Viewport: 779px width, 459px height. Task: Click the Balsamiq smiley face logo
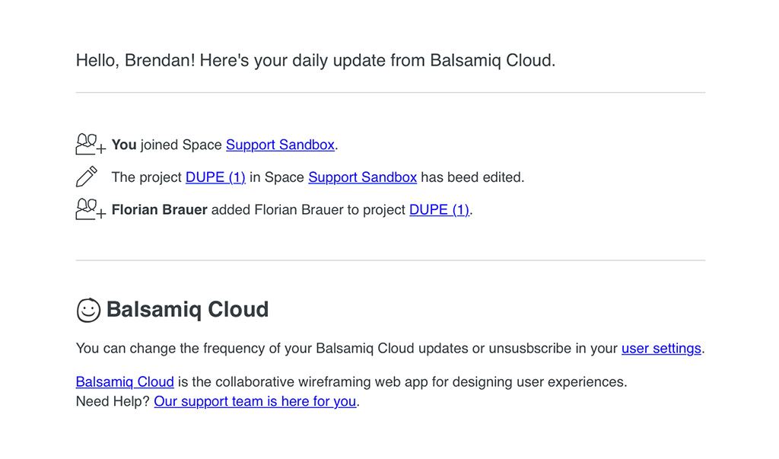pos(88,310)
